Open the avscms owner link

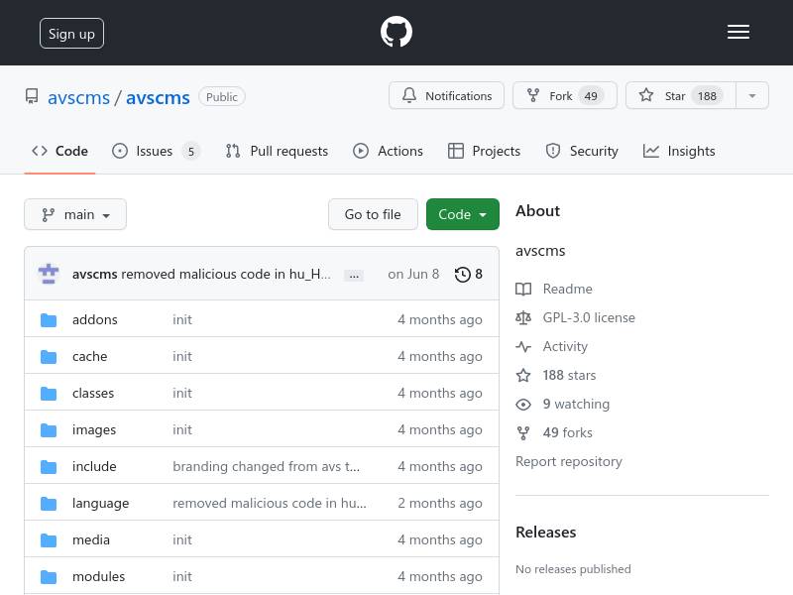pyautogui.click(x=78, y=97)
